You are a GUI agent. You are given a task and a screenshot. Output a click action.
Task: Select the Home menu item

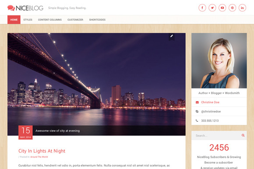point(14,20)
